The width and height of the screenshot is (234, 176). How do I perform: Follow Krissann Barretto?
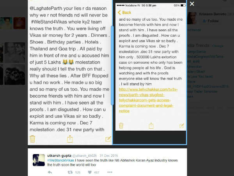[x=211, y=21]
